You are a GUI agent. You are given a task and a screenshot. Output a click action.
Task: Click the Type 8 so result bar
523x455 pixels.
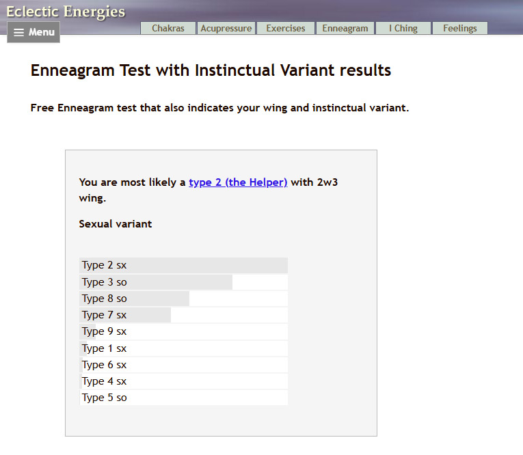pyautogui.click(x=183, y=299)
